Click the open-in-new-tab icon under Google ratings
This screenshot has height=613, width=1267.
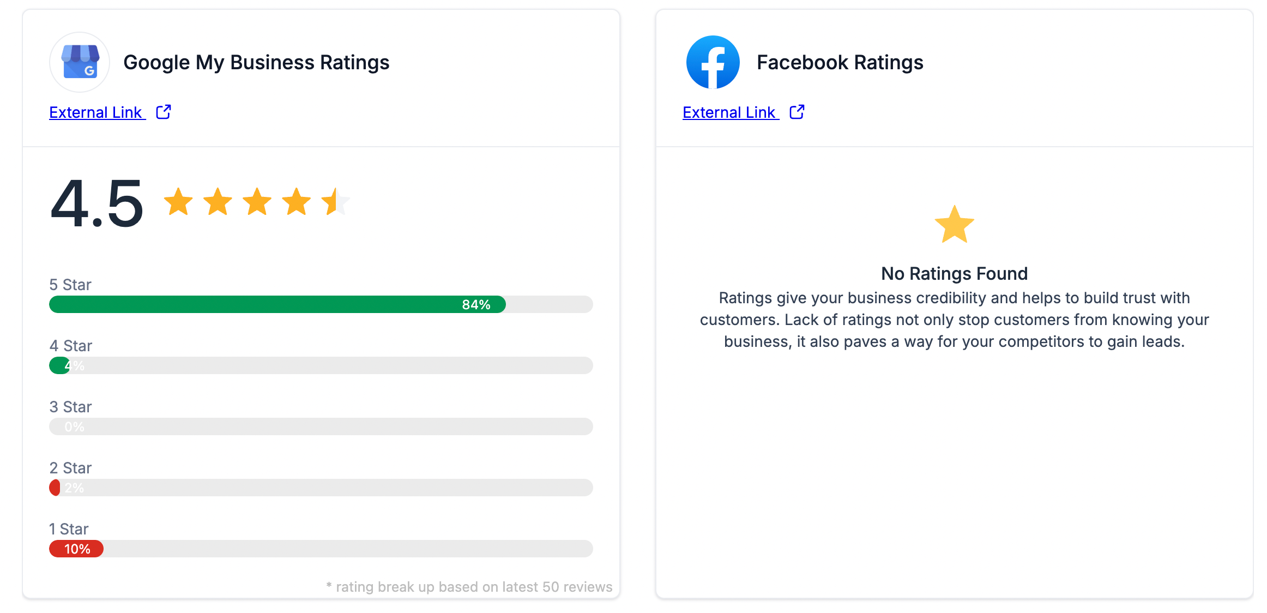pyautogui.click(x=164, y=112)
